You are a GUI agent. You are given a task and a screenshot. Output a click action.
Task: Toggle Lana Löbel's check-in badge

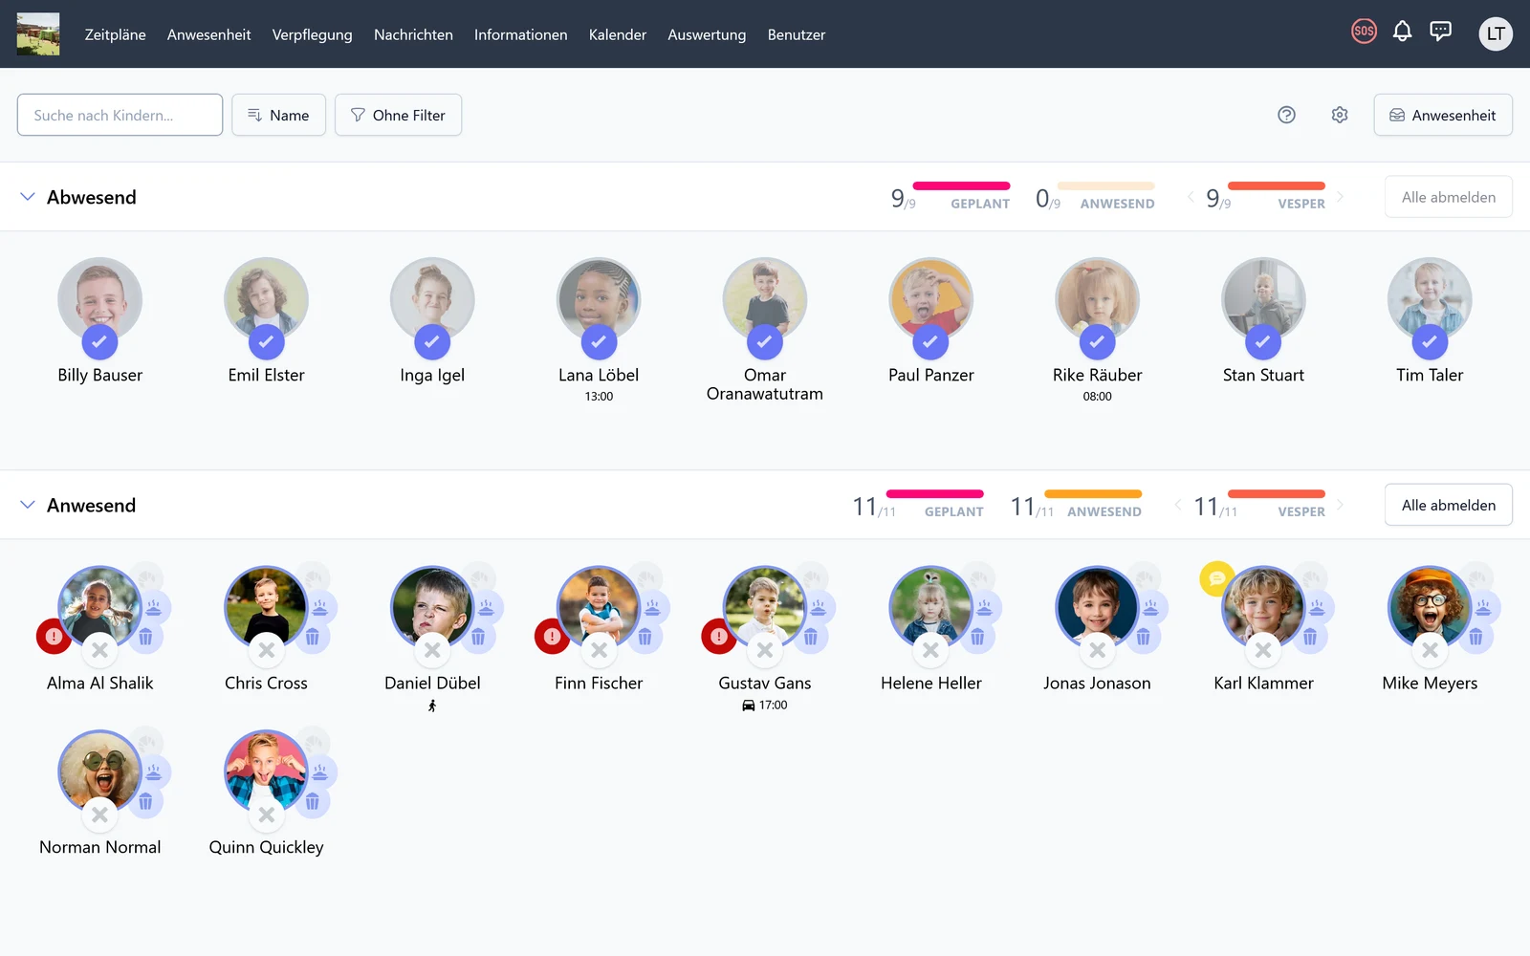[599, 341]
